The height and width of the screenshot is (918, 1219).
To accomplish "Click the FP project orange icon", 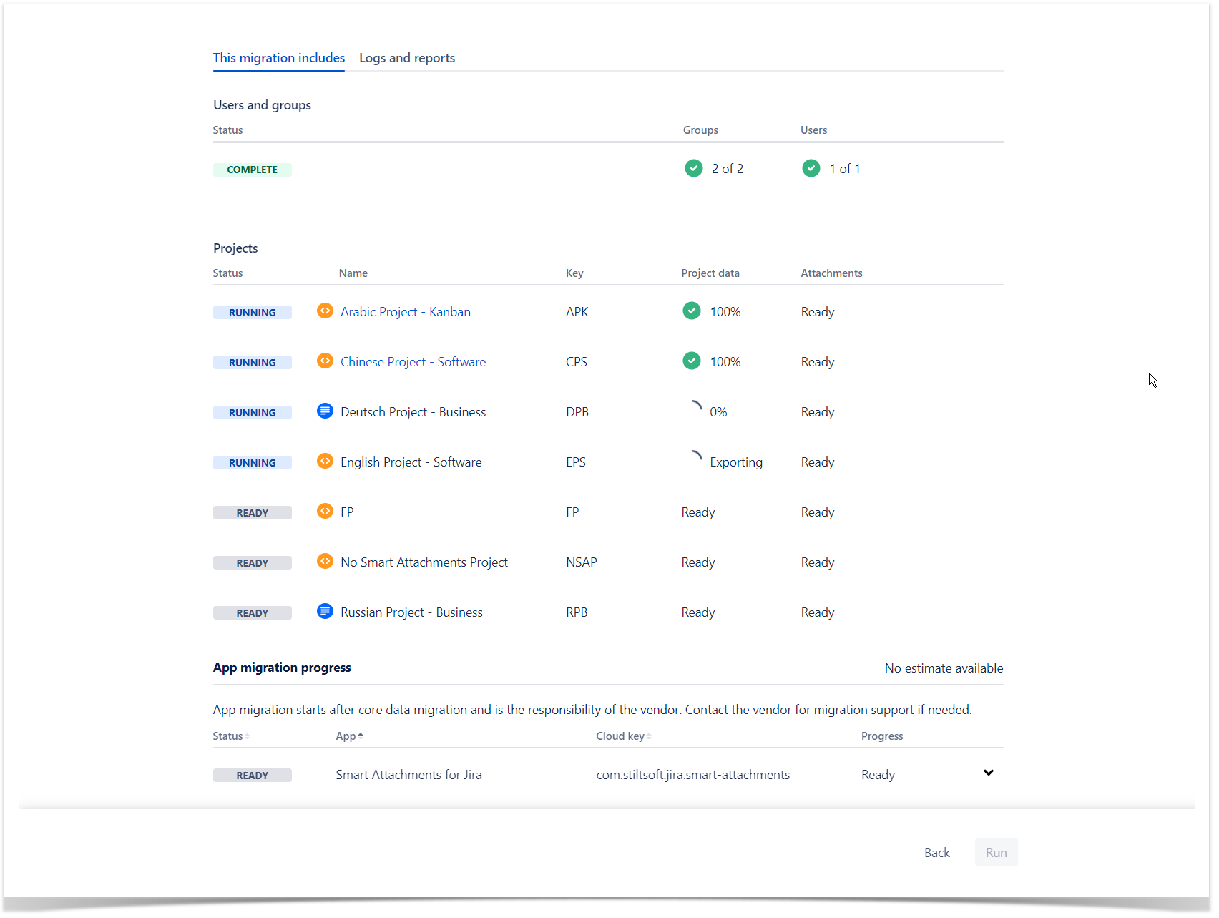I will (x=325, y=511).
